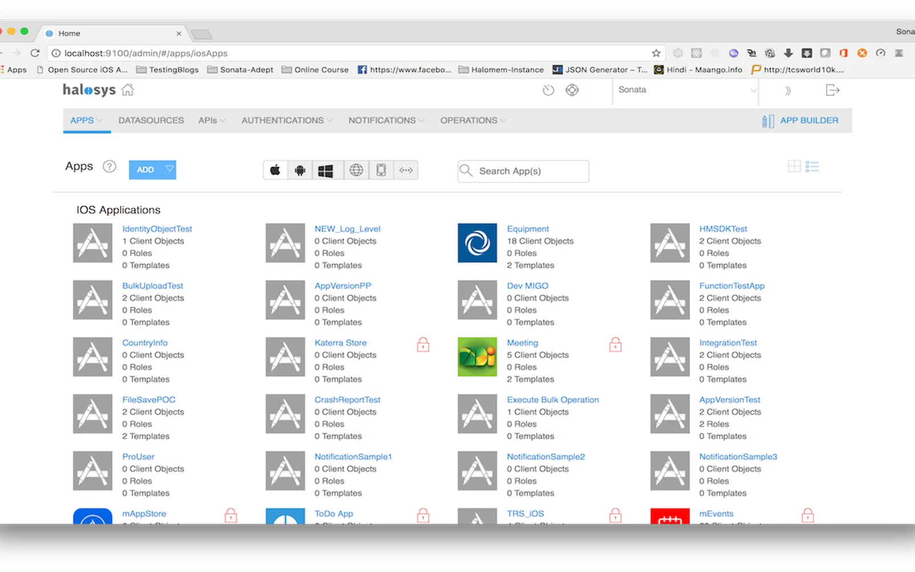Click the lock icon on mAppStore

pyautogui.click(x=231, y=515)
